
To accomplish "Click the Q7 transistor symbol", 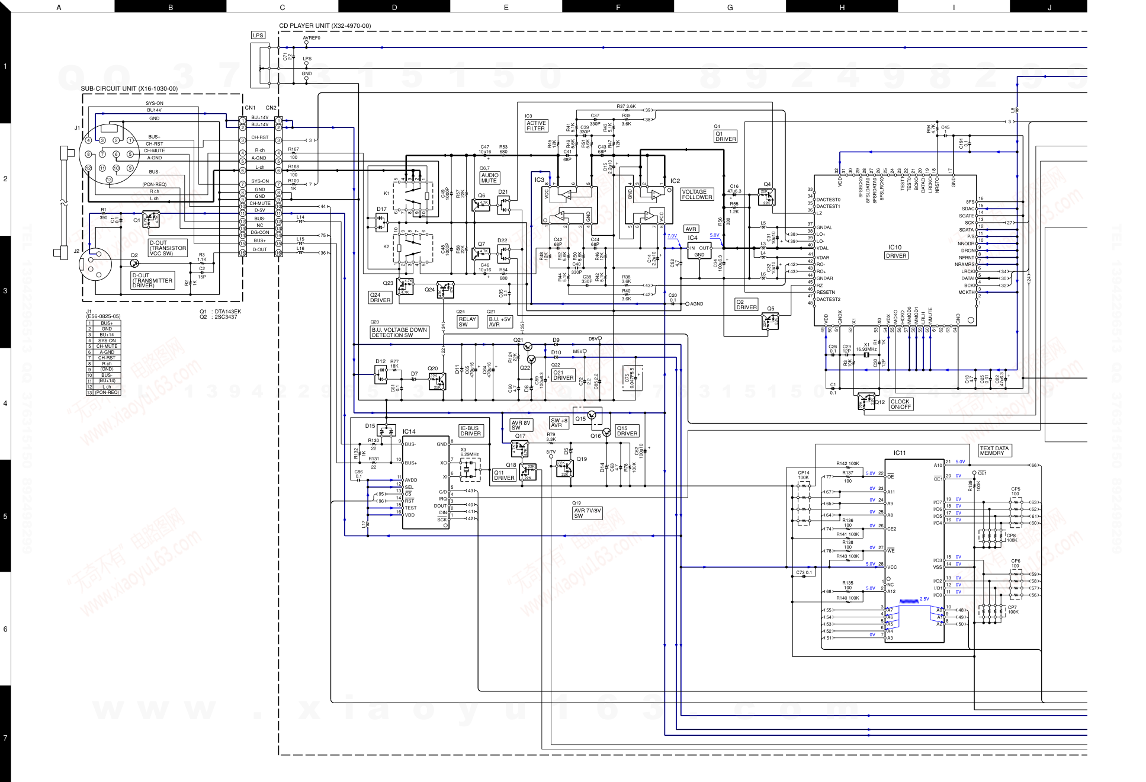I will click(481, 254).
